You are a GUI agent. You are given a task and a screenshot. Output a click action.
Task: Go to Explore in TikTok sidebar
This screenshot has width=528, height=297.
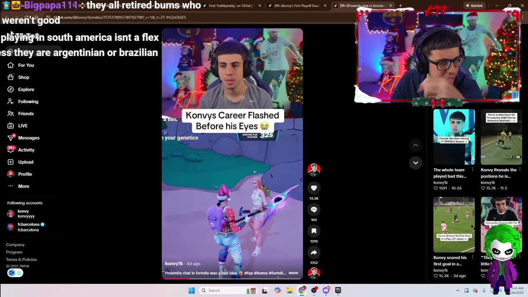26,90
